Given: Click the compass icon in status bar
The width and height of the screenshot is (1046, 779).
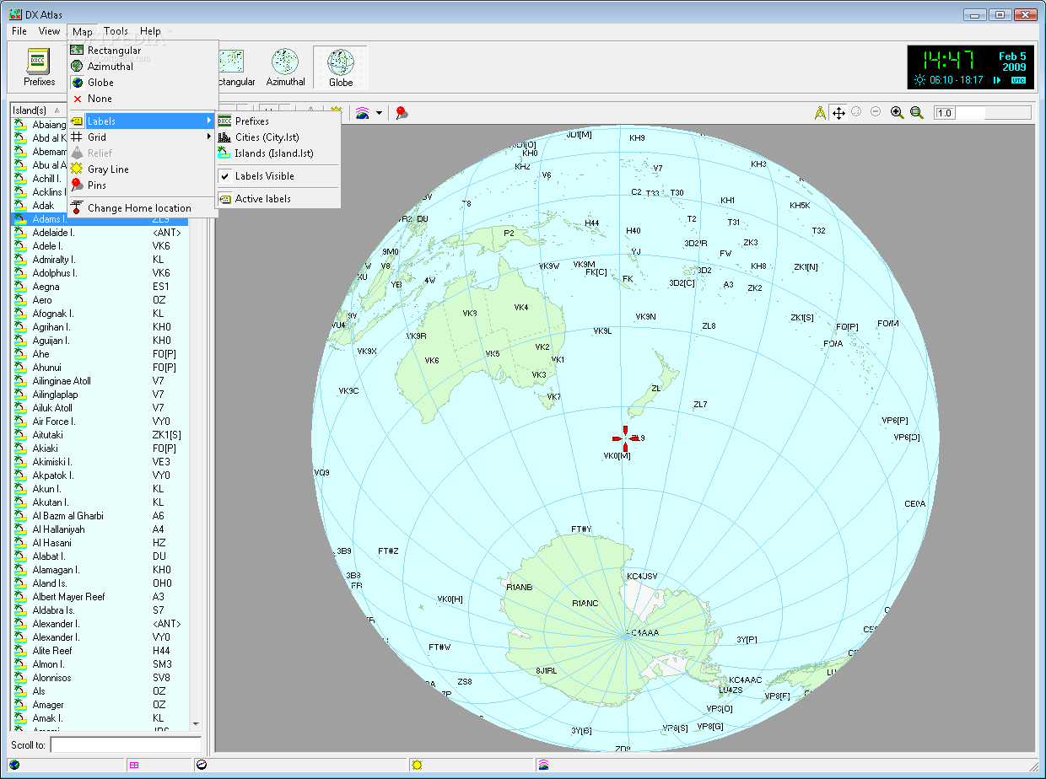Looking at the screenshot, I should (x=201, y=765).
